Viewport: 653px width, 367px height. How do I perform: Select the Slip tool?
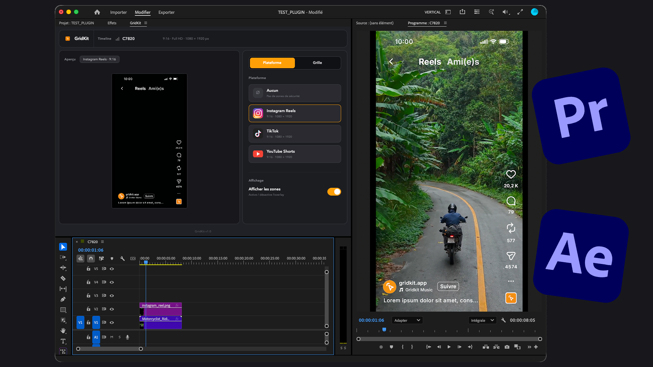63,289
